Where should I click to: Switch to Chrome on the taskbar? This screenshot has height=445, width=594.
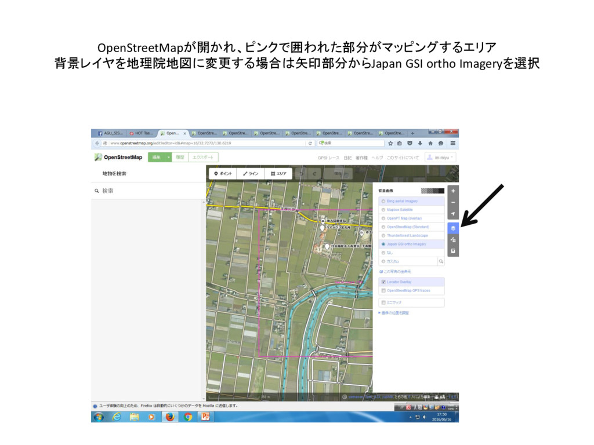(x=188, y=417)
